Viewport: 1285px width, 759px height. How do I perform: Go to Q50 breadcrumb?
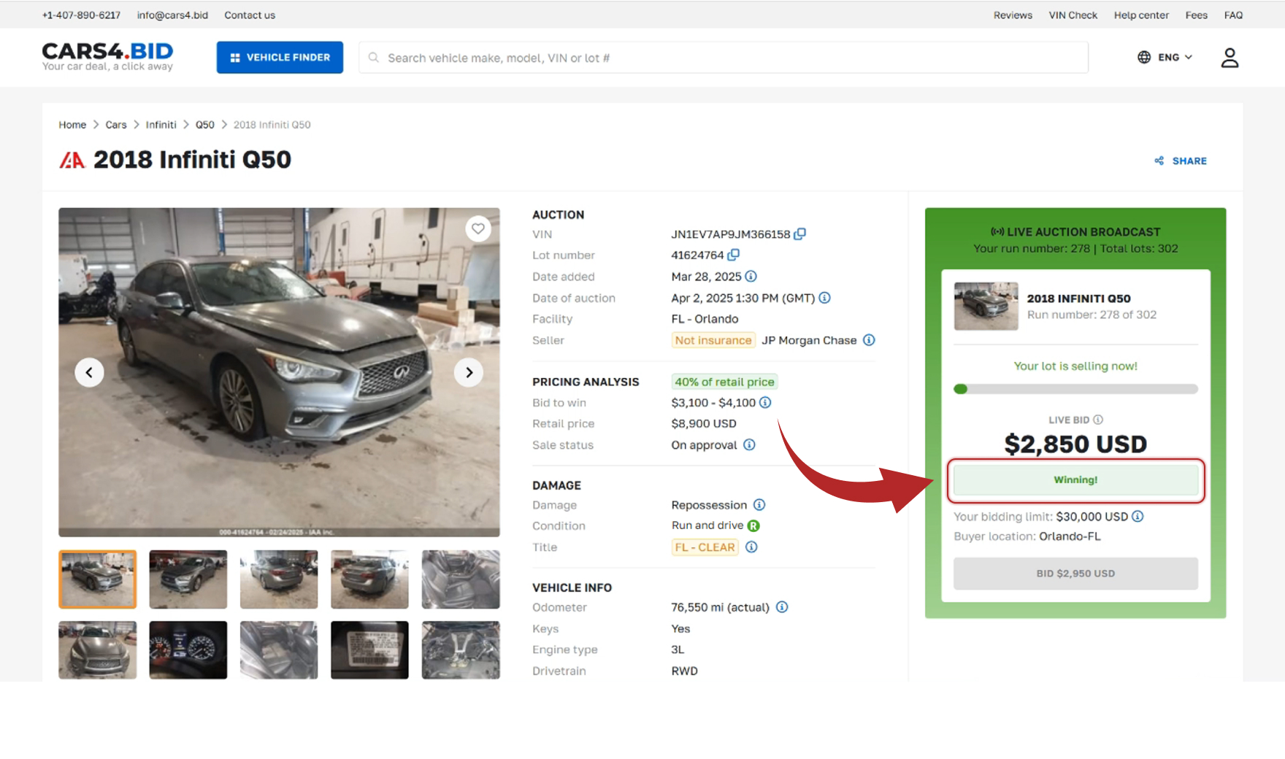tap(204, 125)
